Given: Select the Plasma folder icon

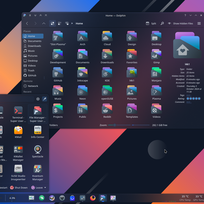Looking at the screenshot, I should (x=157, y=91).
